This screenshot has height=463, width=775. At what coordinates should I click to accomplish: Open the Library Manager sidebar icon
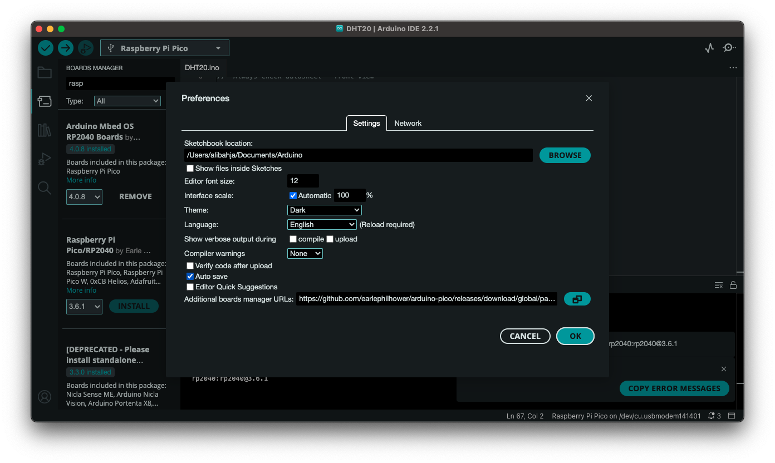tap(45, 130)
